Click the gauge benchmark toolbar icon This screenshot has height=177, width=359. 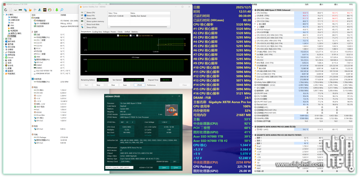tap(50, 10)
